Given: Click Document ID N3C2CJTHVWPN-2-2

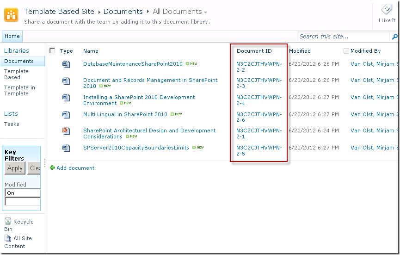Looking at the screenshot, I should point(259,67).
